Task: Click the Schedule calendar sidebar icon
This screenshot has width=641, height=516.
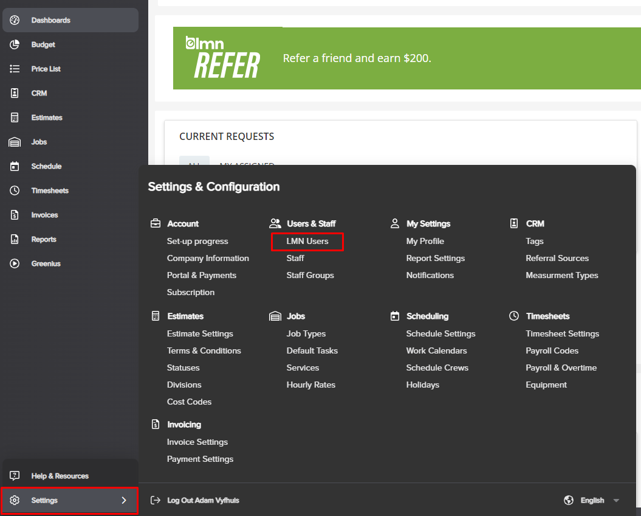Action: tap(15, 166)
